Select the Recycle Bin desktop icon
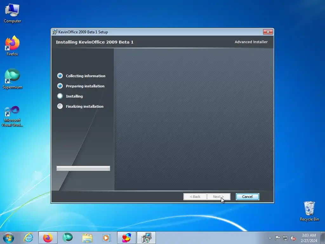Screen dimensions: 325x244 309,211
